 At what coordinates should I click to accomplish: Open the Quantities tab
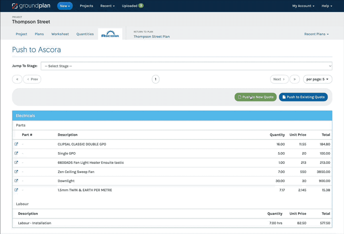[x=85, y=34]
